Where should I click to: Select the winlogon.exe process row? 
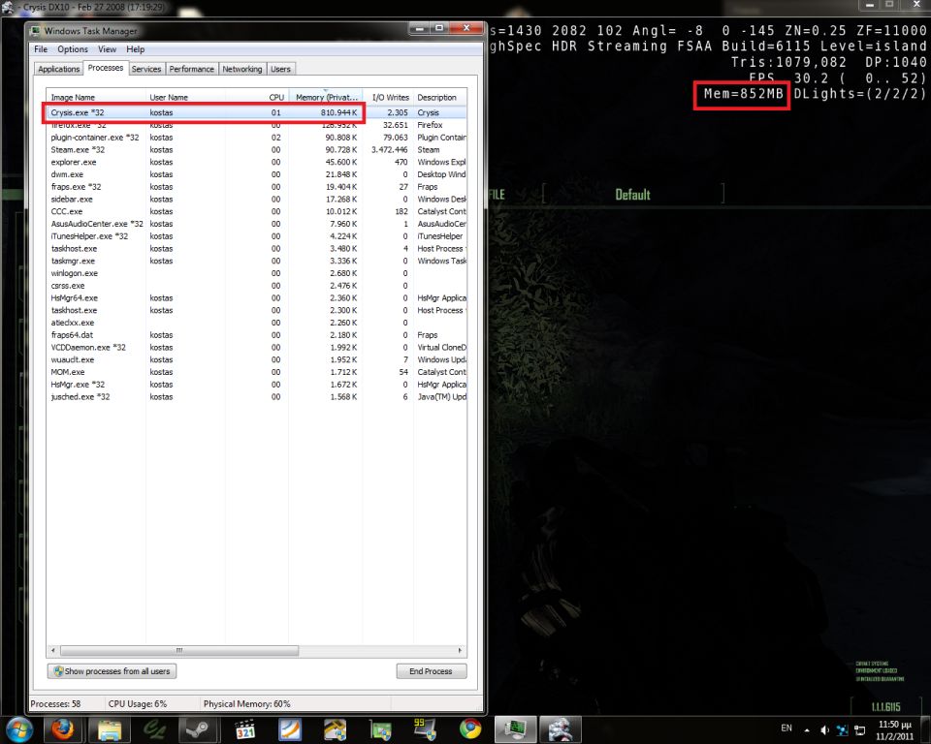click(x=256, y=273)
